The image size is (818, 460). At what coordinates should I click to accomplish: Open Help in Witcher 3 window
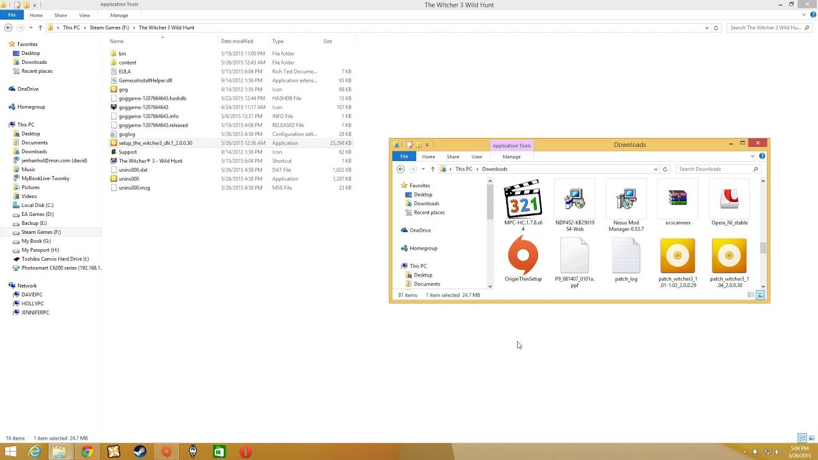(x=813, y=15)
